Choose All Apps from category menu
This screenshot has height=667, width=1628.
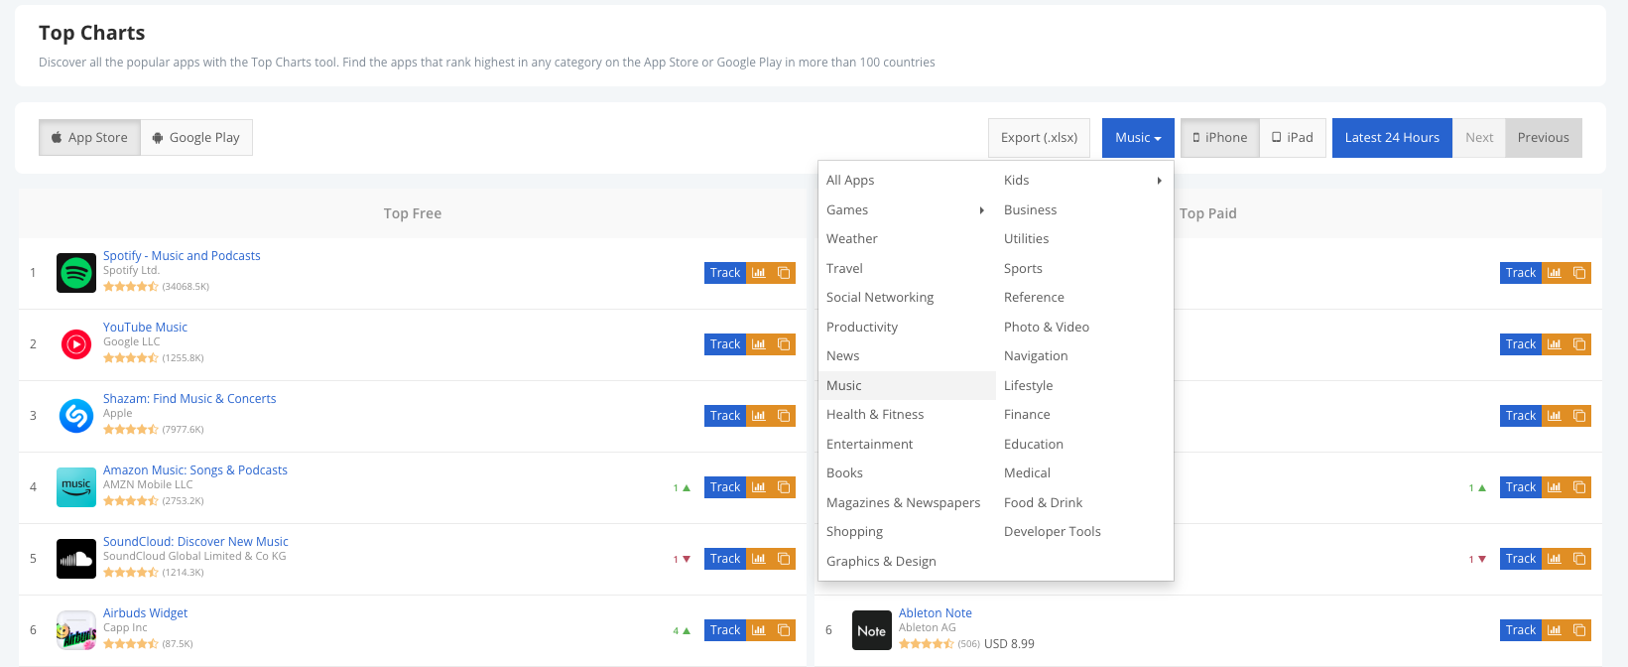point(907,180)
